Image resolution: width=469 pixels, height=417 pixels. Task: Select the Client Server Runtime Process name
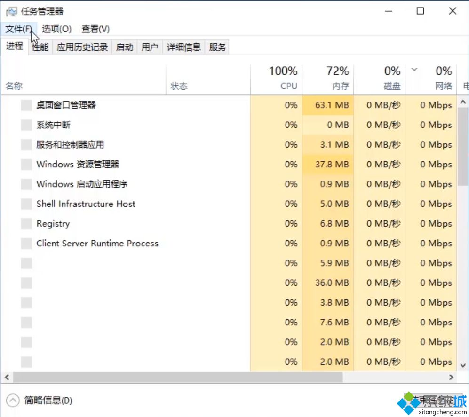pyautogui.click(x=97, y=244)
